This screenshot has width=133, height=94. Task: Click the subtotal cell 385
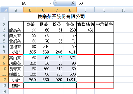coord(30,52)
